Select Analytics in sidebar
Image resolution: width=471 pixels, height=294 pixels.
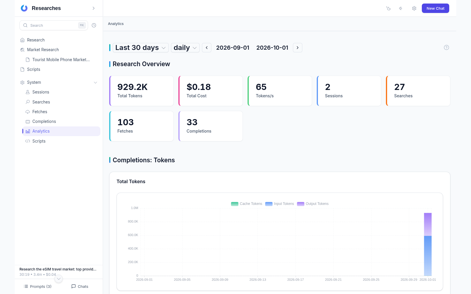(61, 131)
